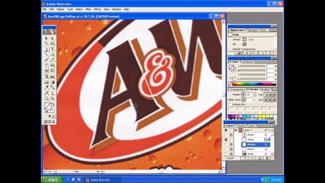Toggle eye of second Path sublayer

[226, 140]
